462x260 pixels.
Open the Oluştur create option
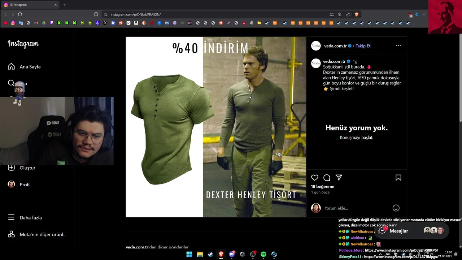(x=22, y=168)
